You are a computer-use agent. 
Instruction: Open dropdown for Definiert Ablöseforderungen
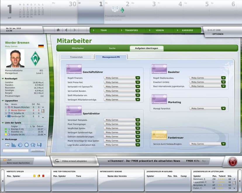(138, 136)
